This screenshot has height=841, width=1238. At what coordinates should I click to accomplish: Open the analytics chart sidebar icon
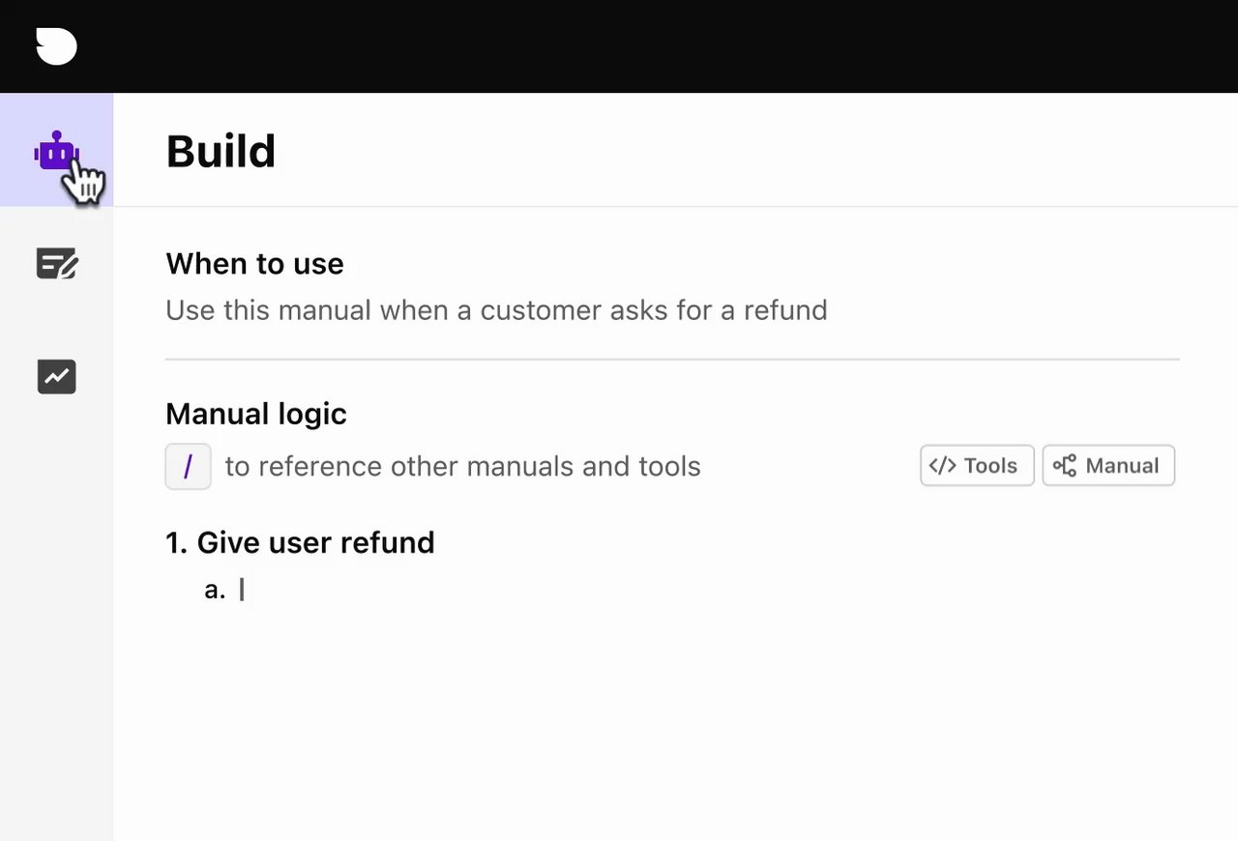[56, 376]
